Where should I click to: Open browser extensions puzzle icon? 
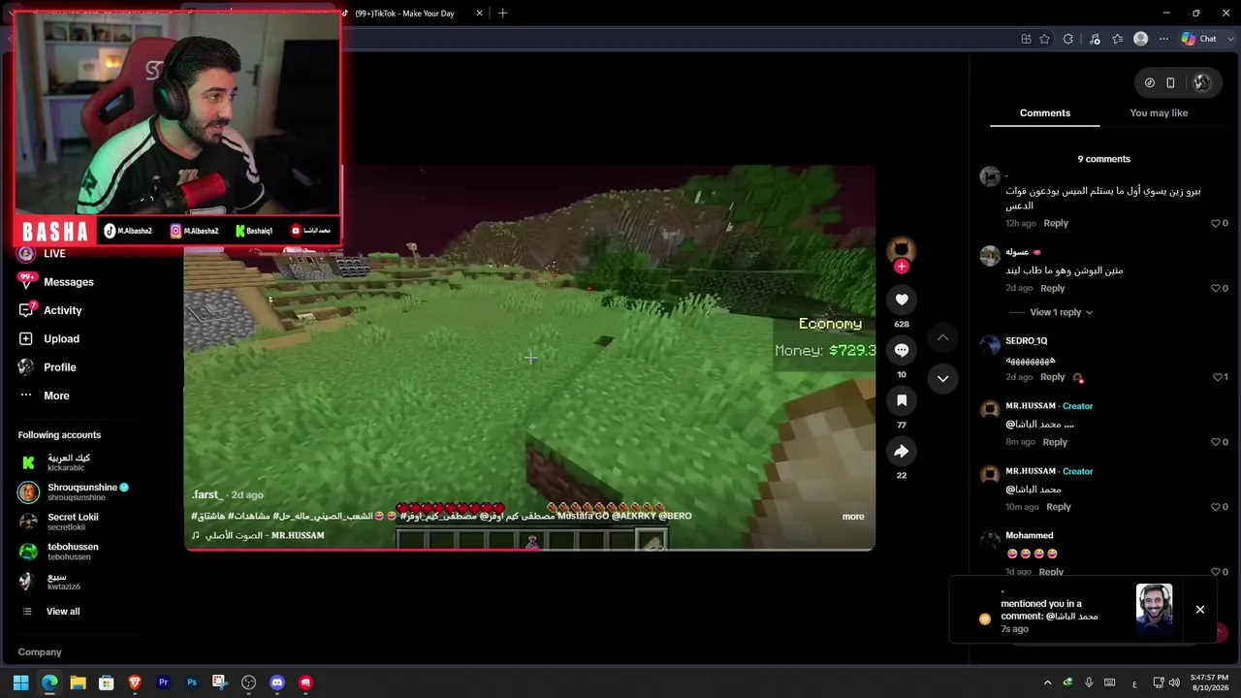coord(1068,39)
